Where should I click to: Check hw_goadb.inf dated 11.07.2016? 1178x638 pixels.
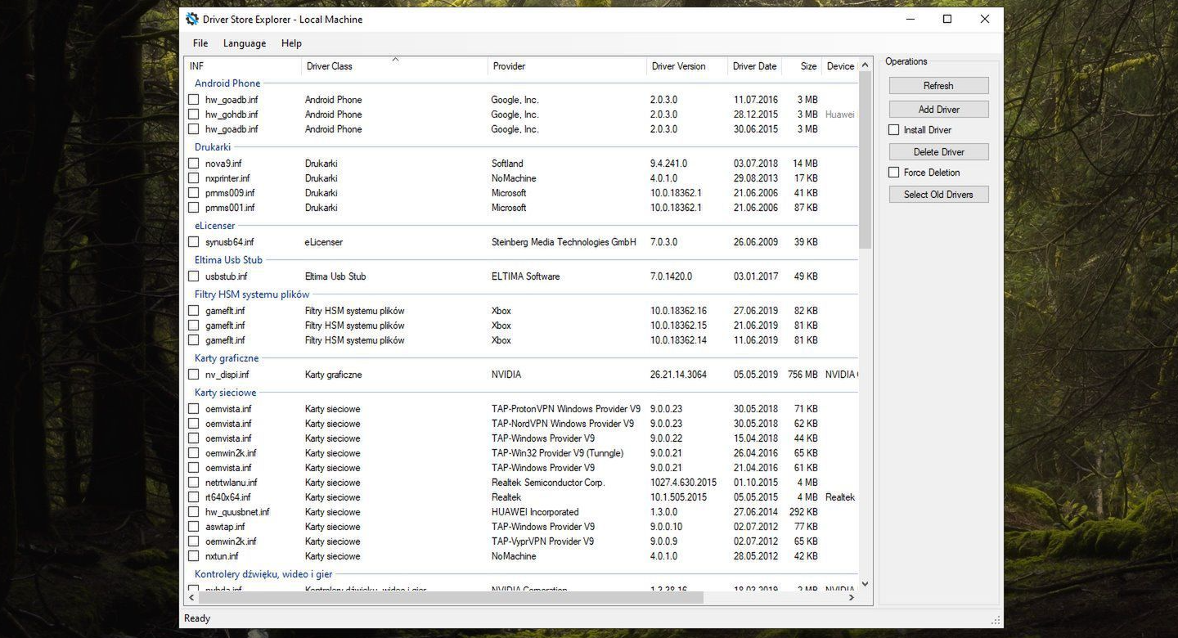[194, 100]
